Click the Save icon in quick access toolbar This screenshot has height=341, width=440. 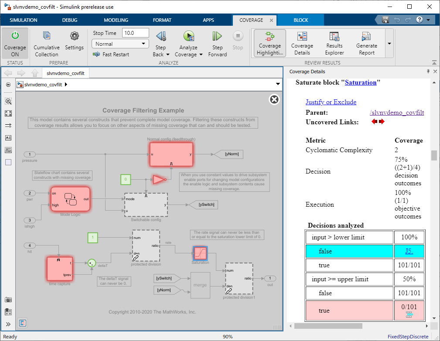tap(385, 20)
